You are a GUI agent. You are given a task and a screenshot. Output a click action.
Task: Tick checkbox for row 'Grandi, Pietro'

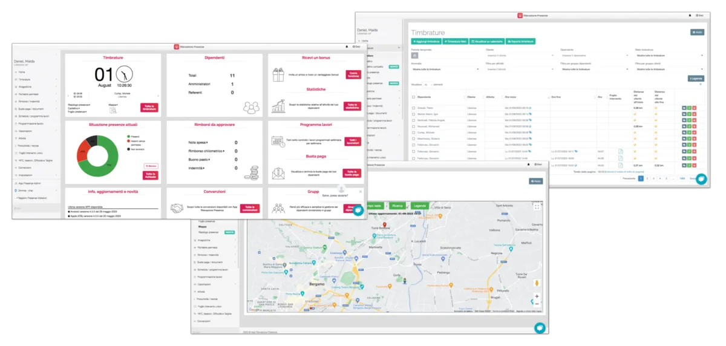pos(414,107)
